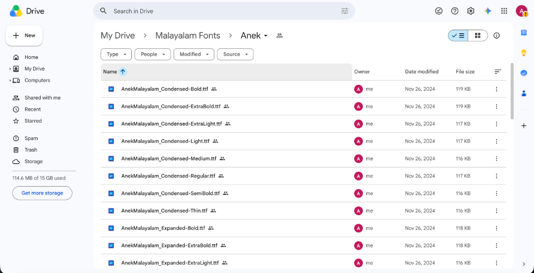Viewport: 534px width, 273px height.
Task: Click the storage usage progress bar
Action: (x=44, y=171)
